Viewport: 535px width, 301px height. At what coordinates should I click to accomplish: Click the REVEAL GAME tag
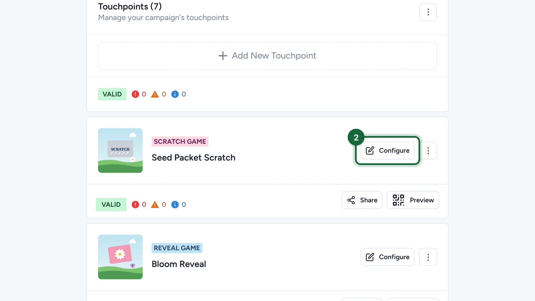[x=177, y=248]
